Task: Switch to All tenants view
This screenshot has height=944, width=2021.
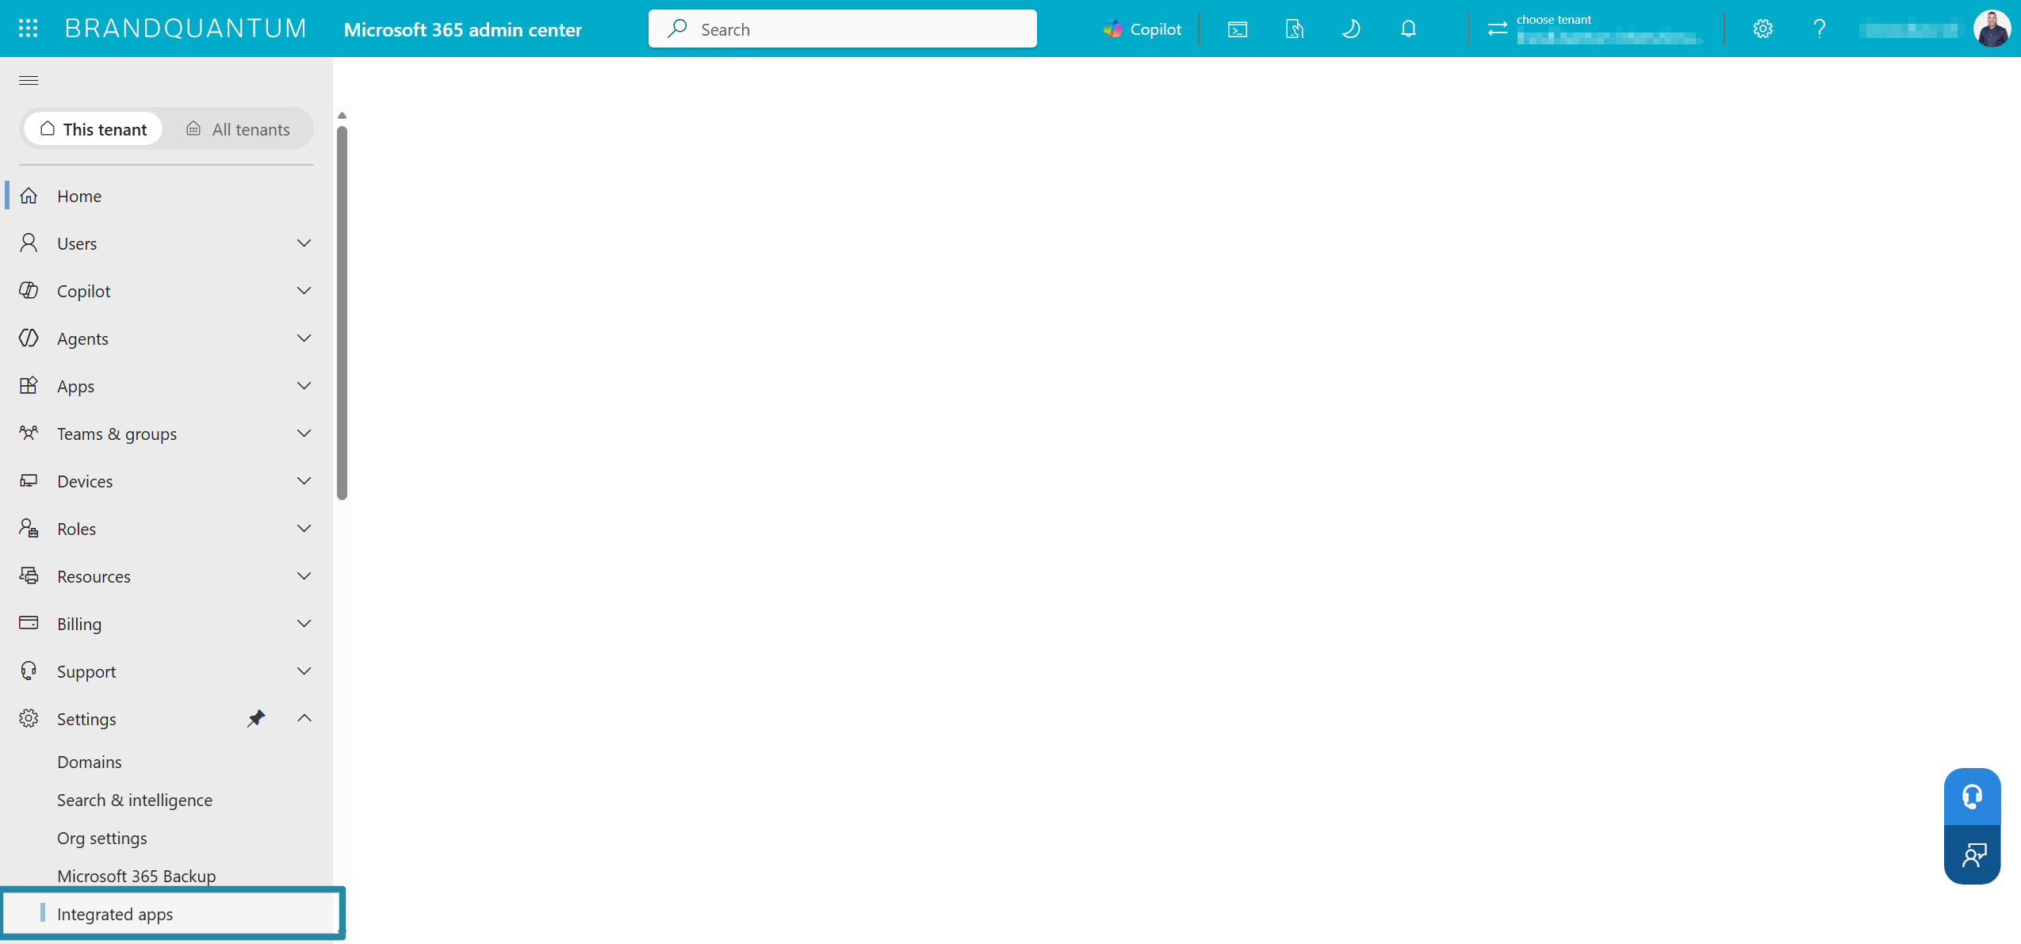Action: 238,129
